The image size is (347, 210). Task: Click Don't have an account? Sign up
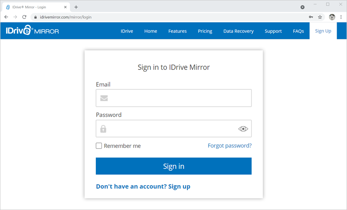[x=143, y=187]
